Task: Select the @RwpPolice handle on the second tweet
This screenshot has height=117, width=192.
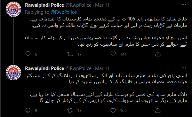Action: (78, 68)
